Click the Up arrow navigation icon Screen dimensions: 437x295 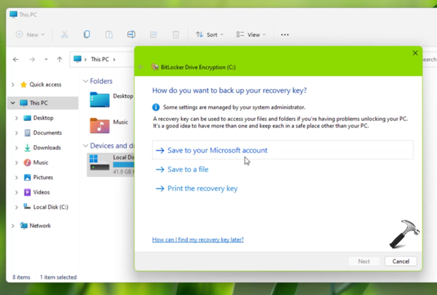[59, 60]
